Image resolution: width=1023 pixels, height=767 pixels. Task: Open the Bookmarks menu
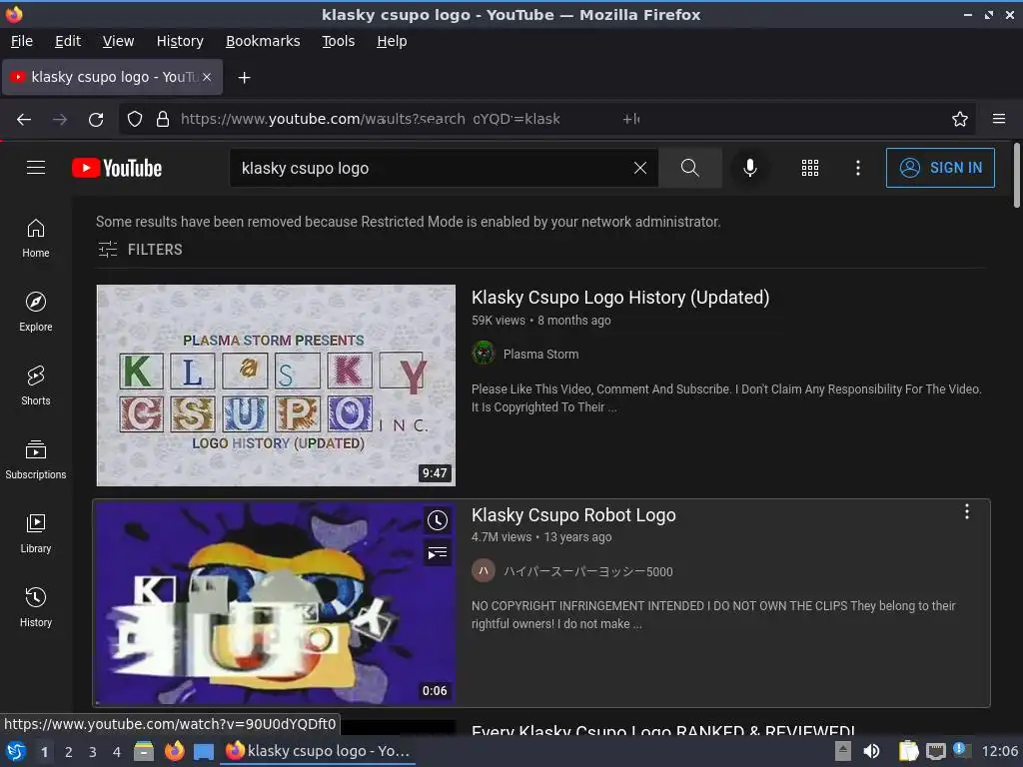tap(263, 41)
